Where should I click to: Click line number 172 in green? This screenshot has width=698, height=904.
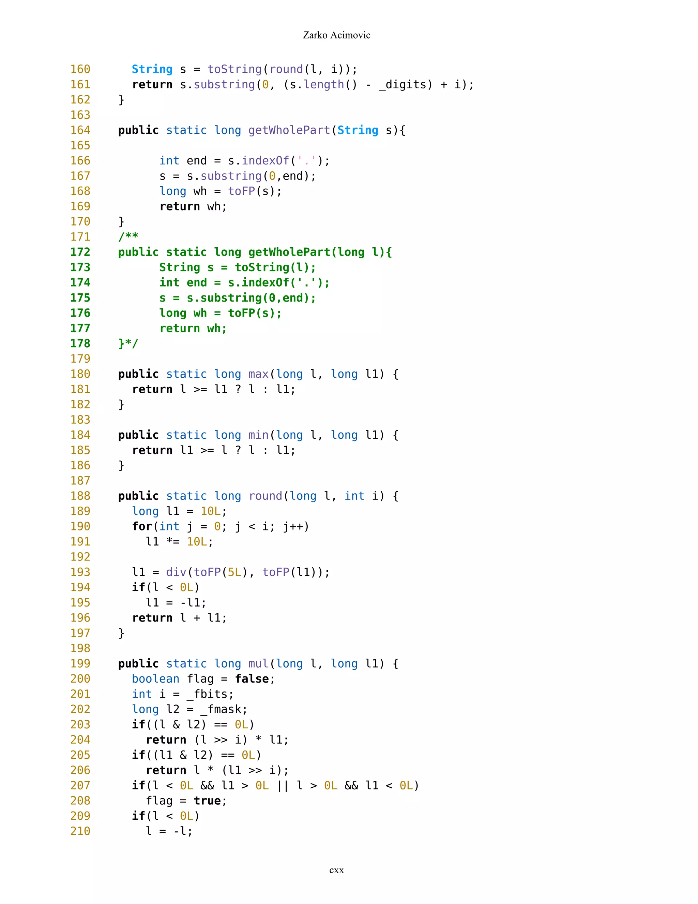[x=80, y=252]
